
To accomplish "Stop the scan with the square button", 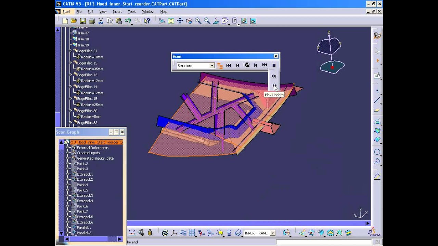I will click(x=274, y=65).
